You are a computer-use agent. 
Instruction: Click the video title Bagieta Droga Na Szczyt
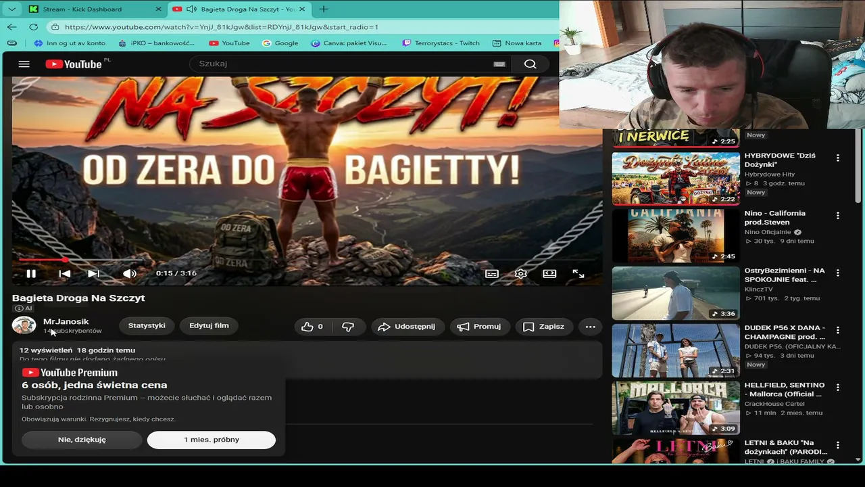(x=78, y=298)
